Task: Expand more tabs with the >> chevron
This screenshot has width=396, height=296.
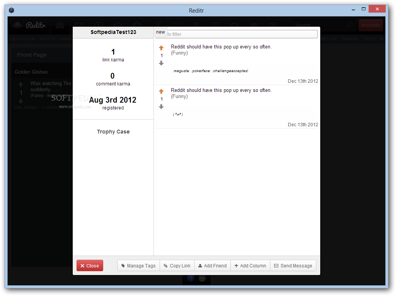Action: (381, 39)
